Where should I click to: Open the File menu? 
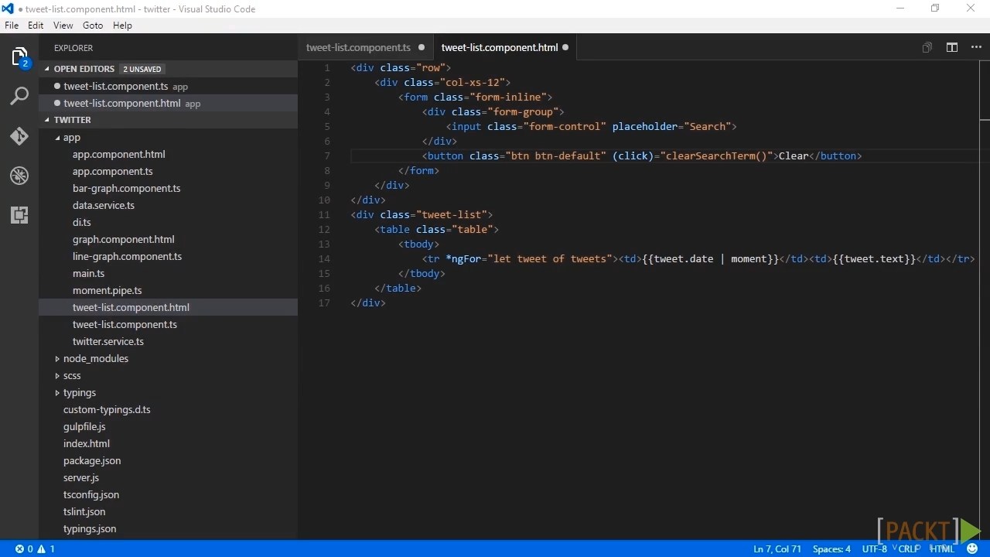click(x=12, y=26)
